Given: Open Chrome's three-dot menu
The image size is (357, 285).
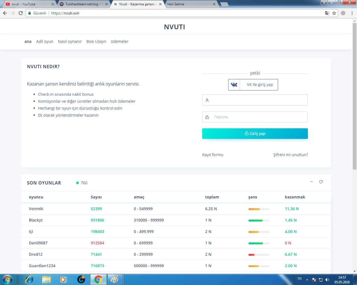Looking at the screenshot, I should pyautogui.click(x=352, y=13).
